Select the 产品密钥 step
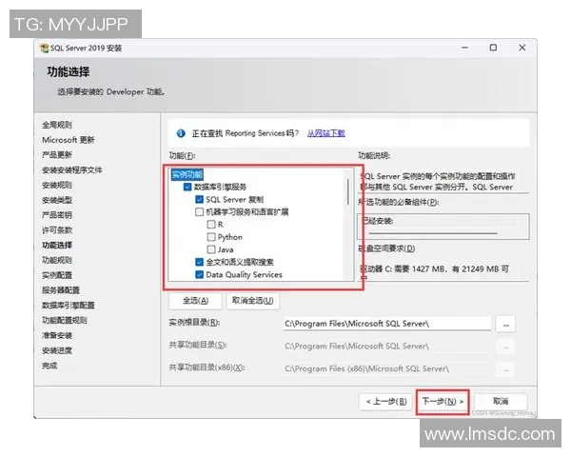Image resolution: width=571 pixels, height=457 pixels. pyautogui.click(x=57, y=215)
